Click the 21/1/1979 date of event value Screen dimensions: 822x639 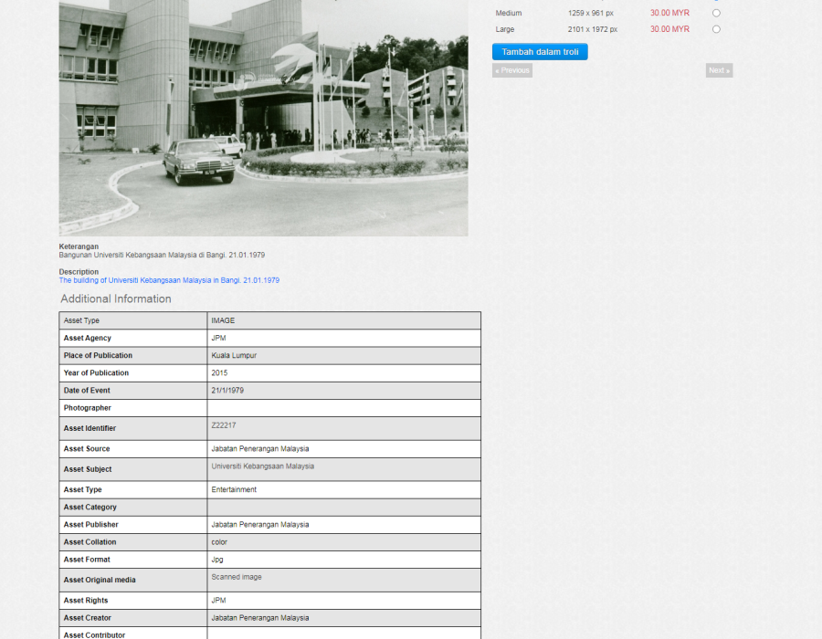(x=227, y=390)
